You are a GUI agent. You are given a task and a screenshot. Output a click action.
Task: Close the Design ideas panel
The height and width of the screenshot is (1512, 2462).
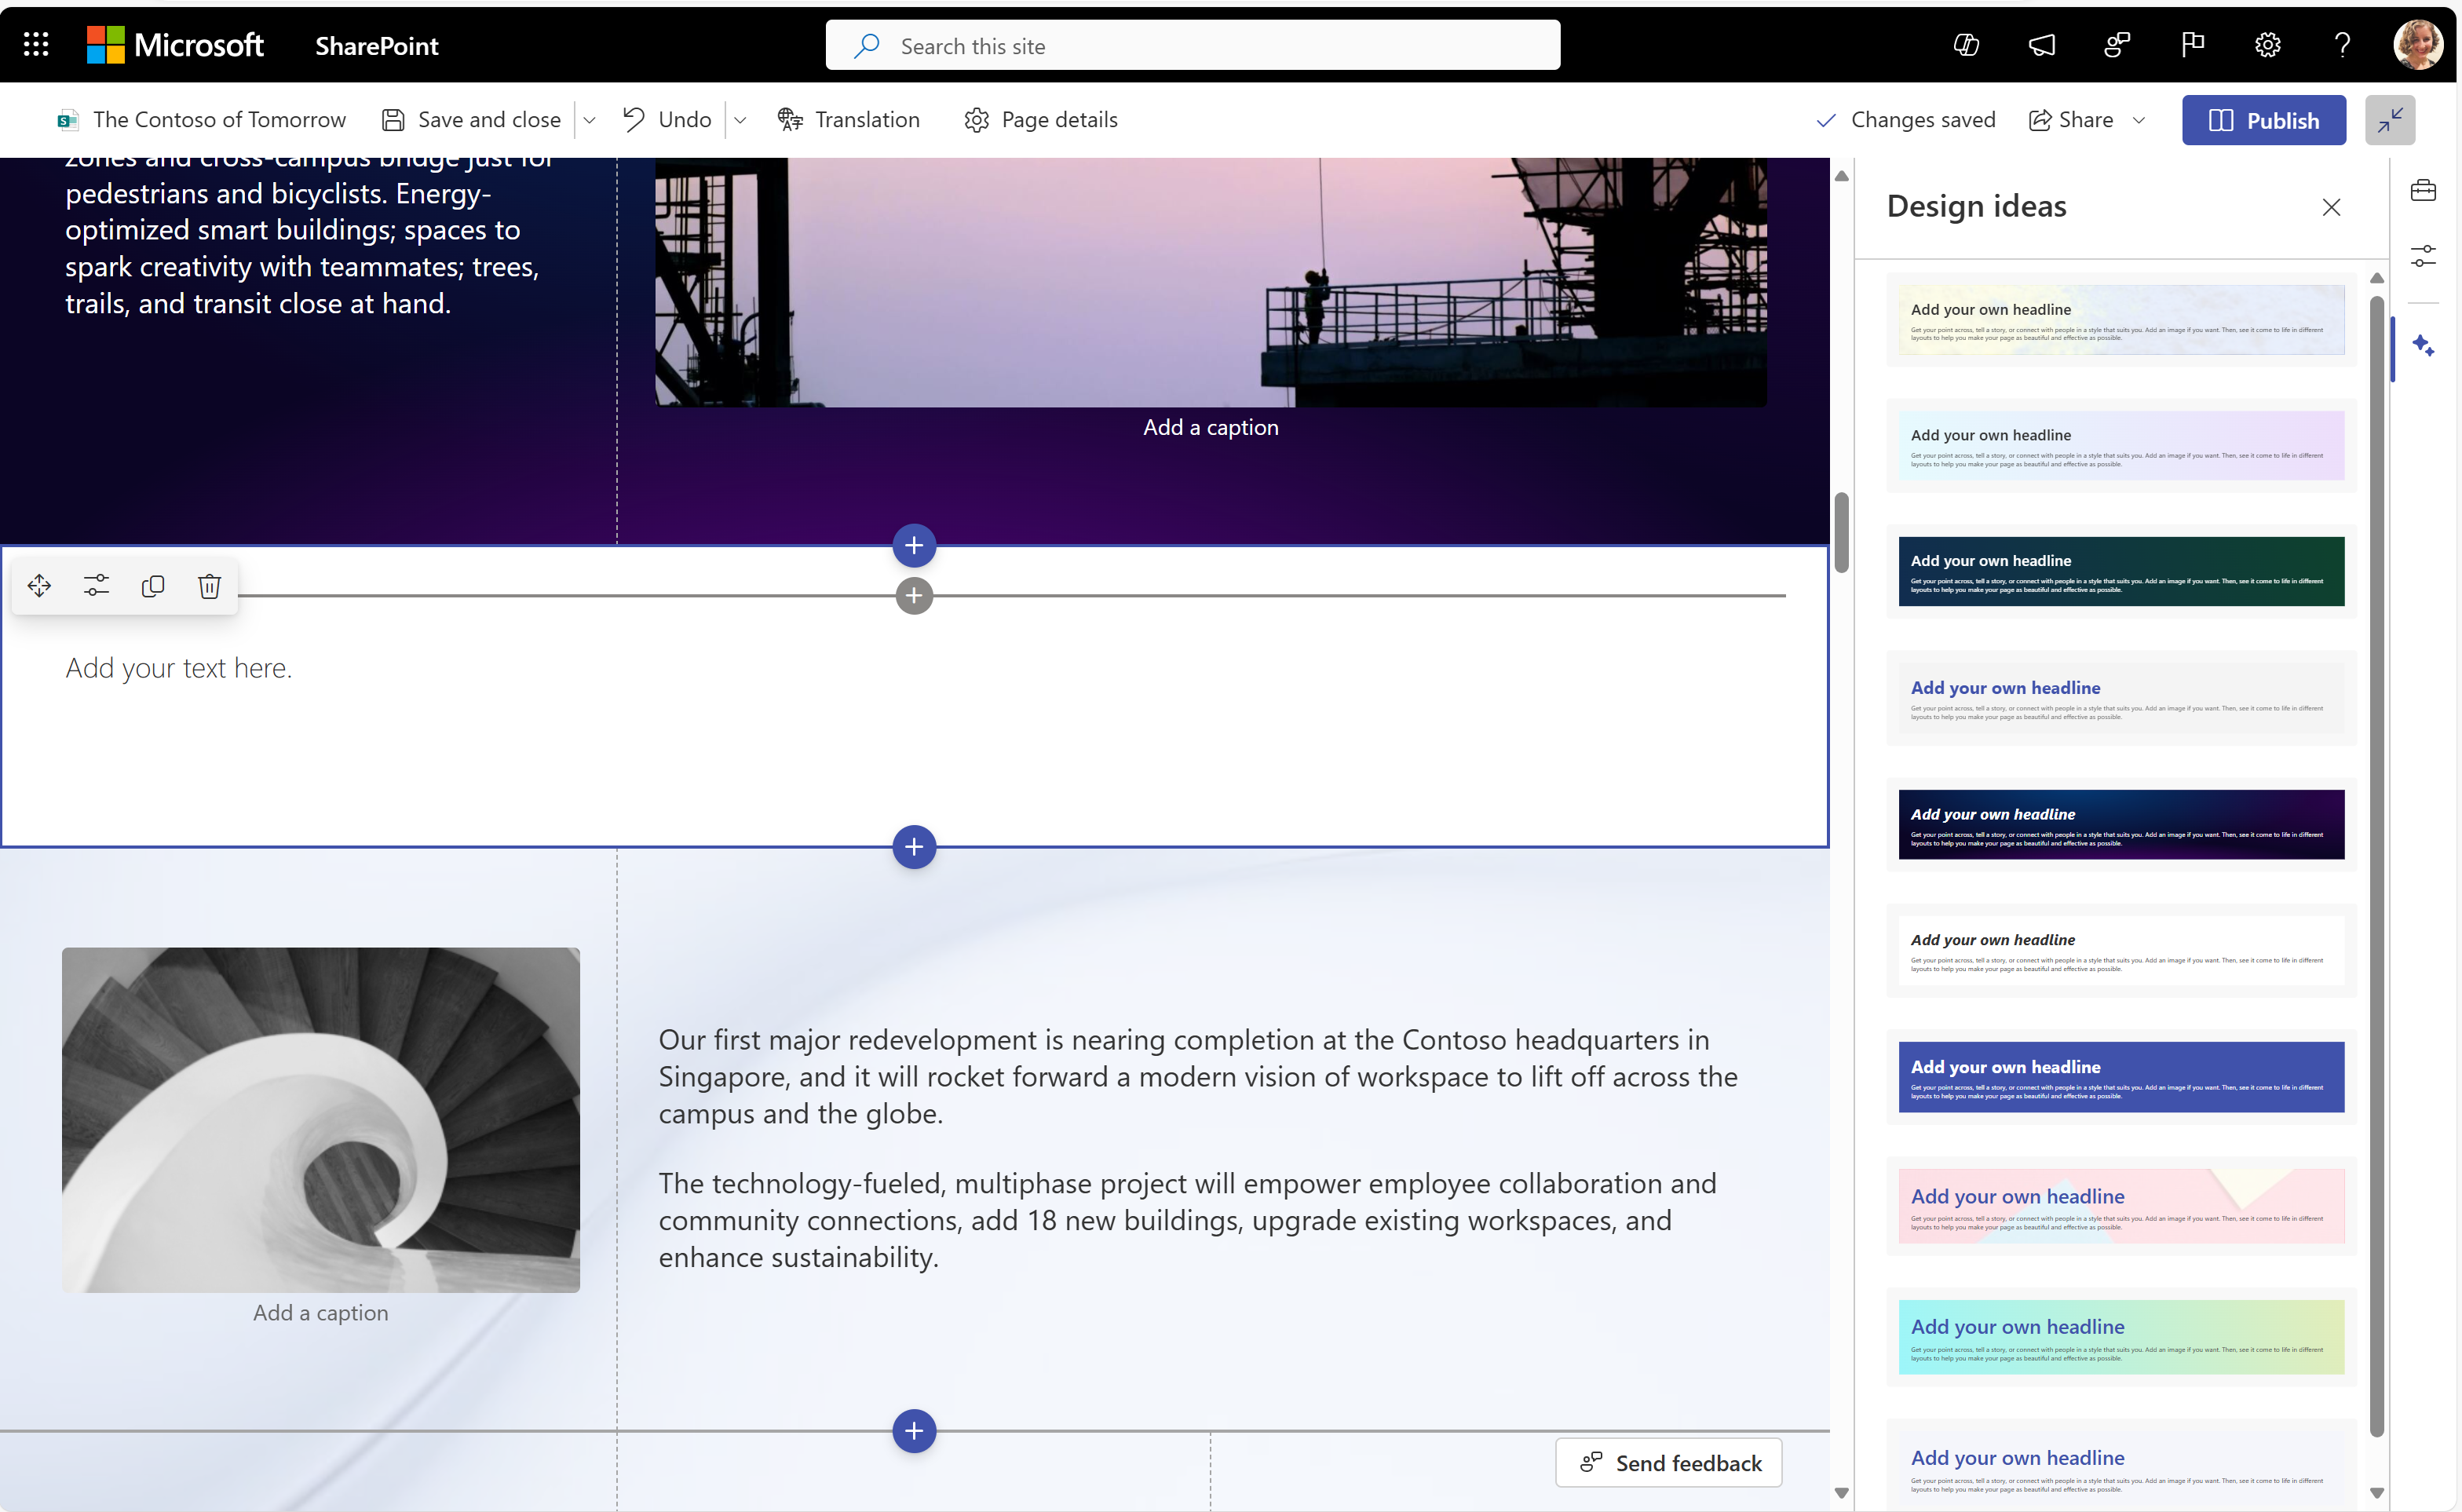pos(2332,207)
